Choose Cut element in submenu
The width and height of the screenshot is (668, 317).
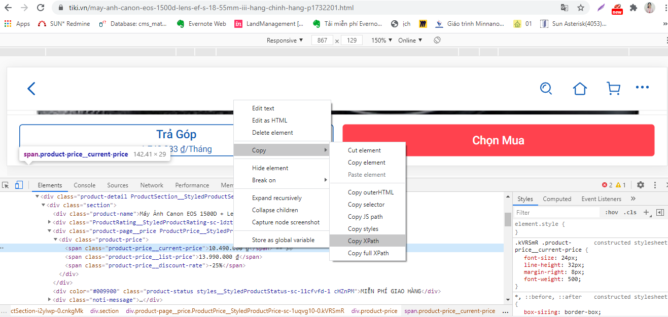point(368,150)
